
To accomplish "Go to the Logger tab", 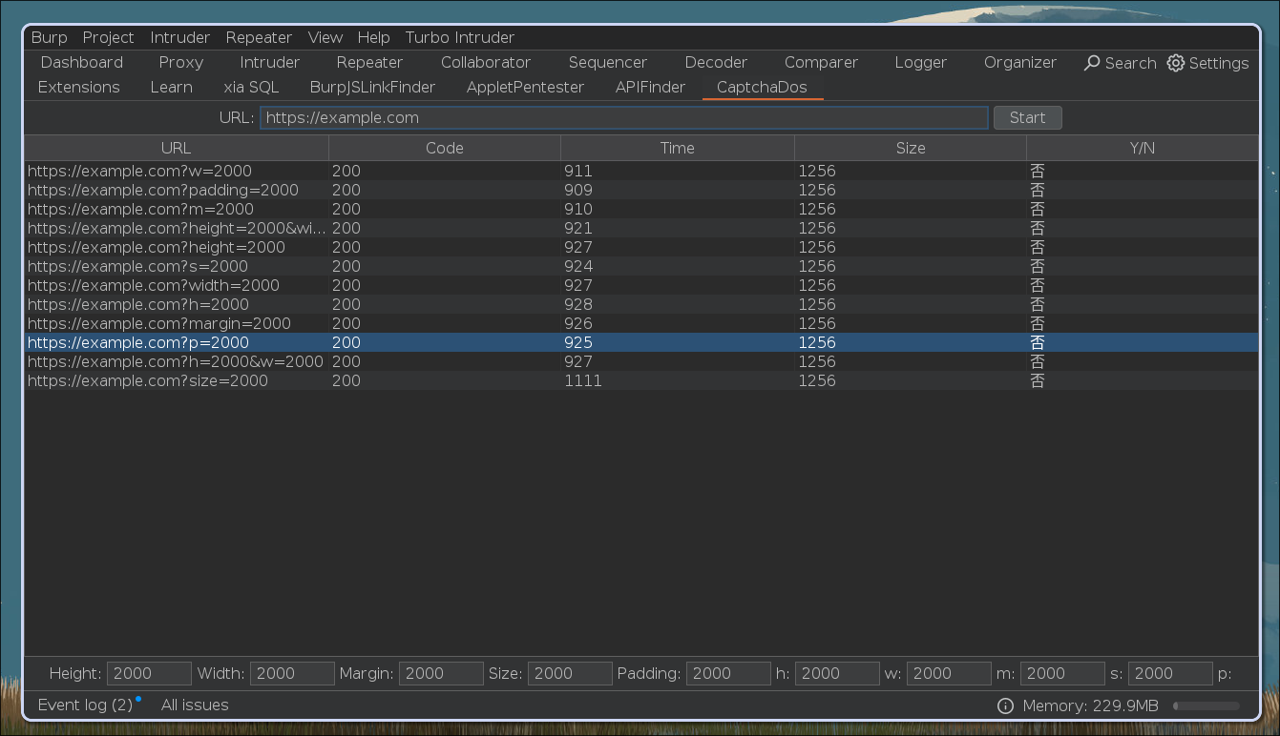I will tap(921, 62).
